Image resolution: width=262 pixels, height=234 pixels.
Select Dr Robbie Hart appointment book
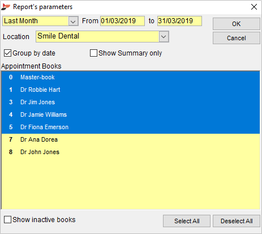(x=131, y=90)
